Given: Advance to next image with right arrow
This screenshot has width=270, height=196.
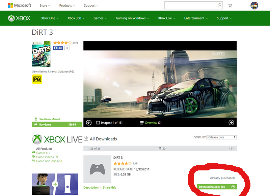Looking at the screenshot, I should click(x=231, y=123).
